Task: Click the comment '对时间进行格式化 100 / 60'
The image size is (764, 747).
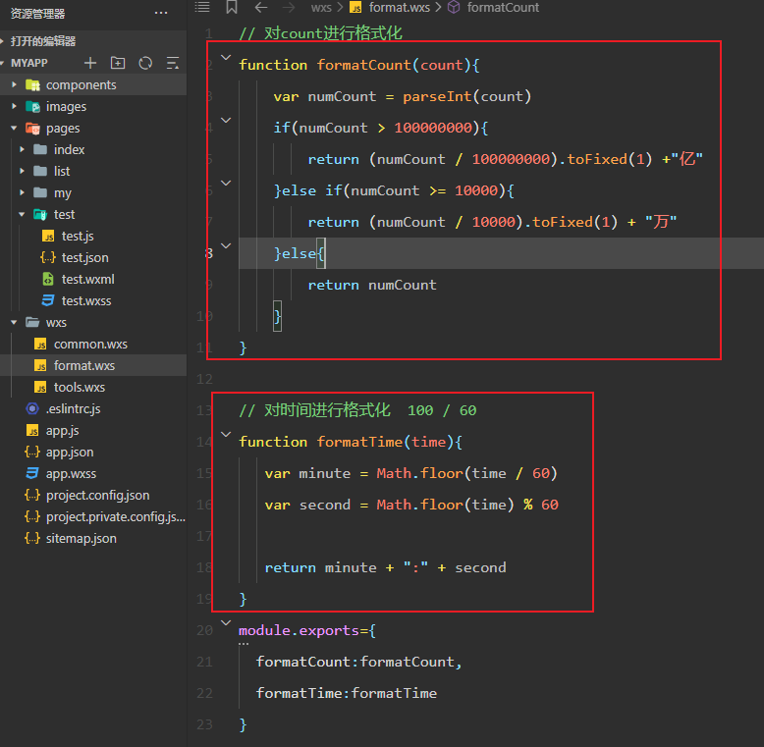Action: 357,410
